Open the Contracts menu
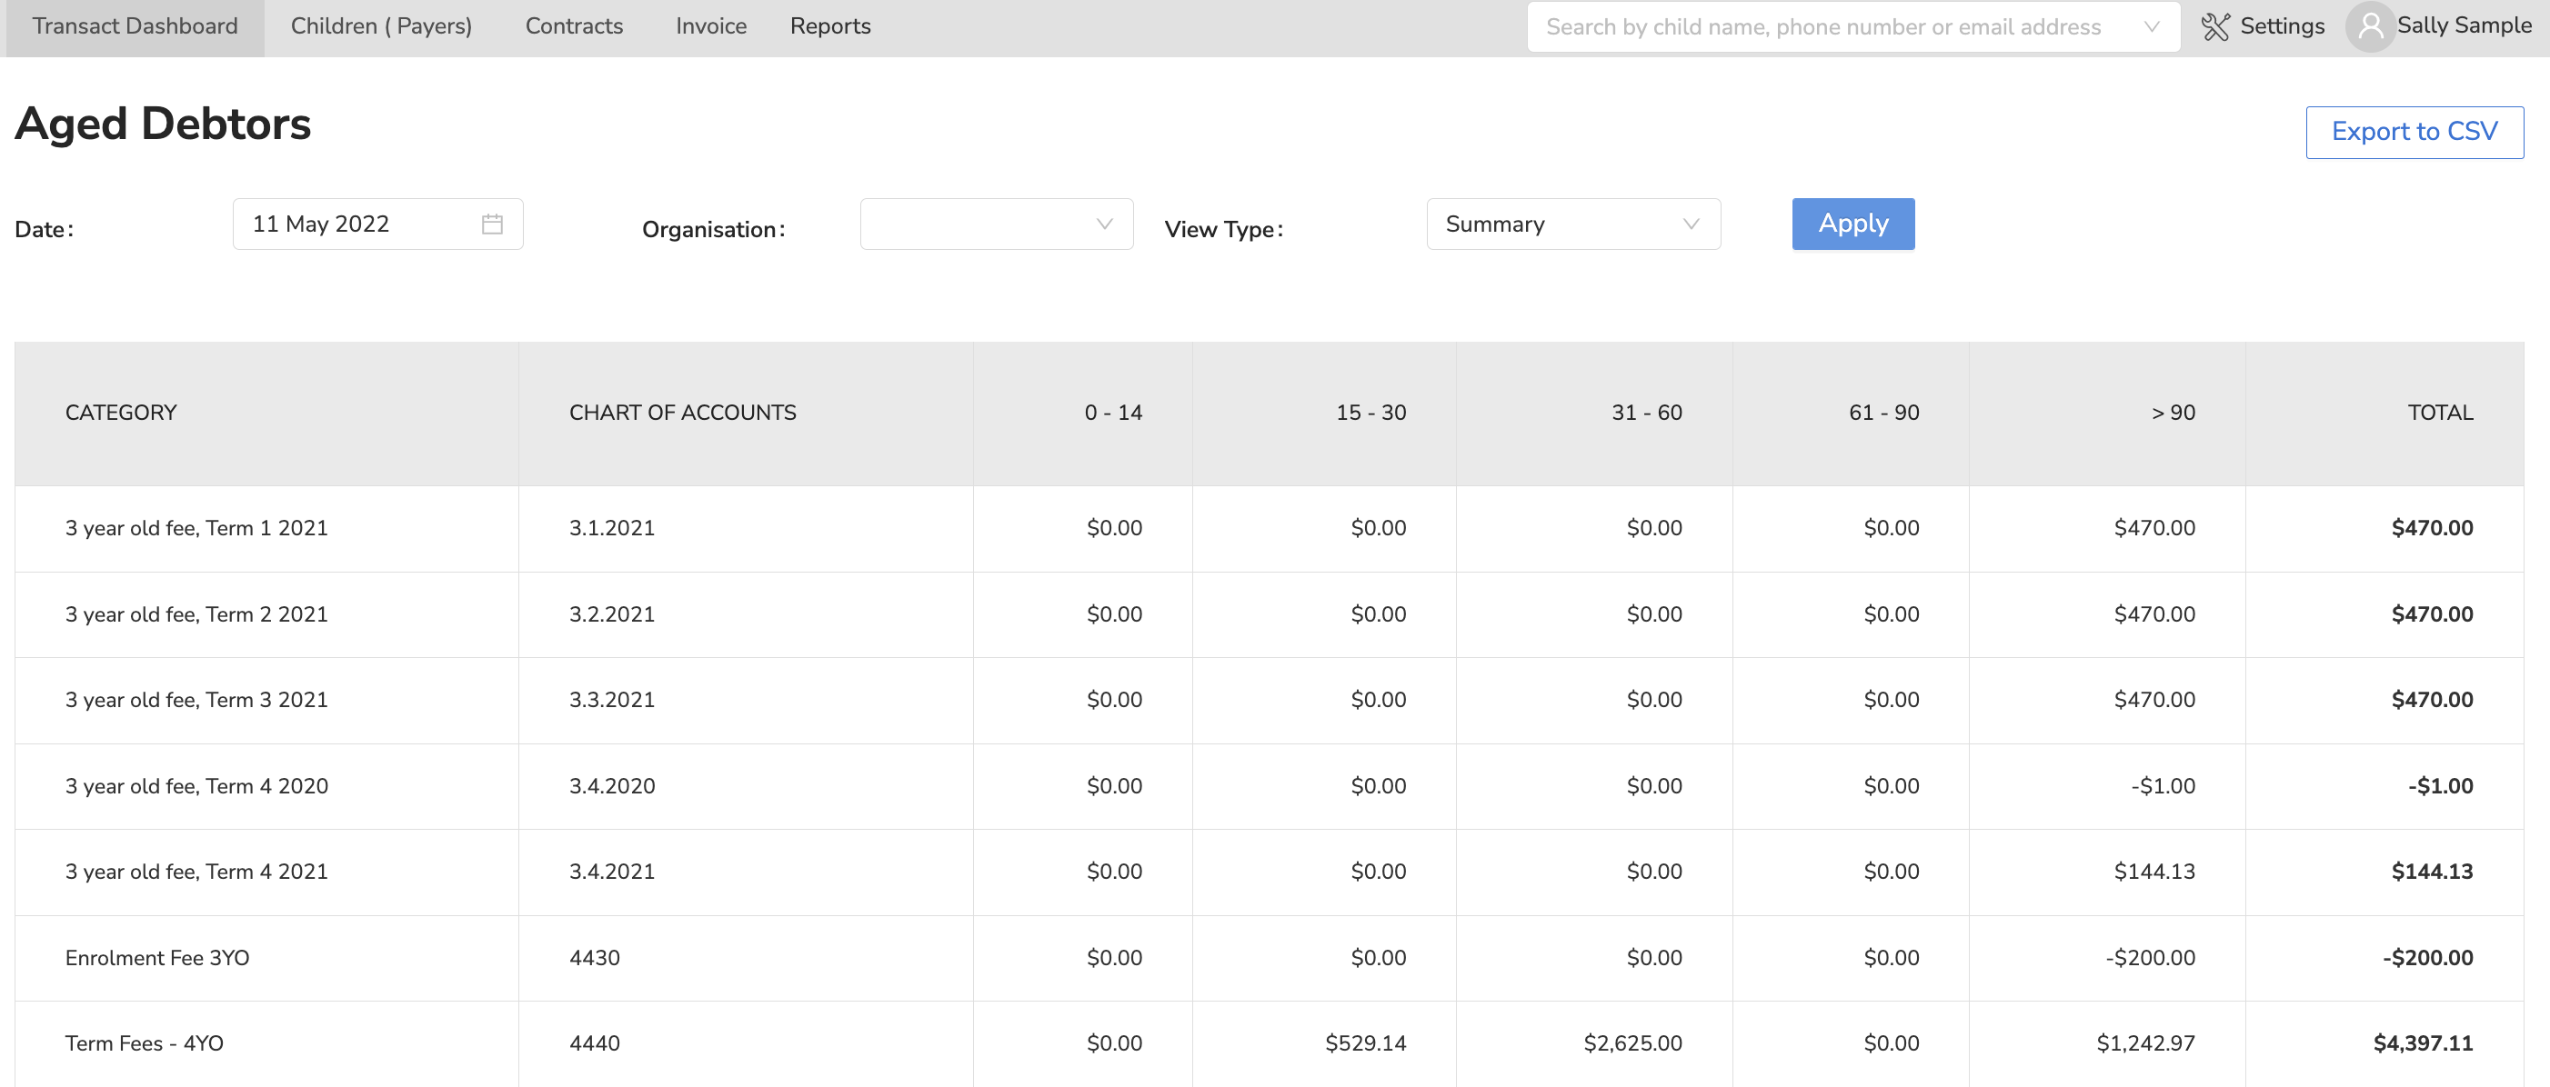Viewport: 2550px width, 1087px height. coord(573,26)
